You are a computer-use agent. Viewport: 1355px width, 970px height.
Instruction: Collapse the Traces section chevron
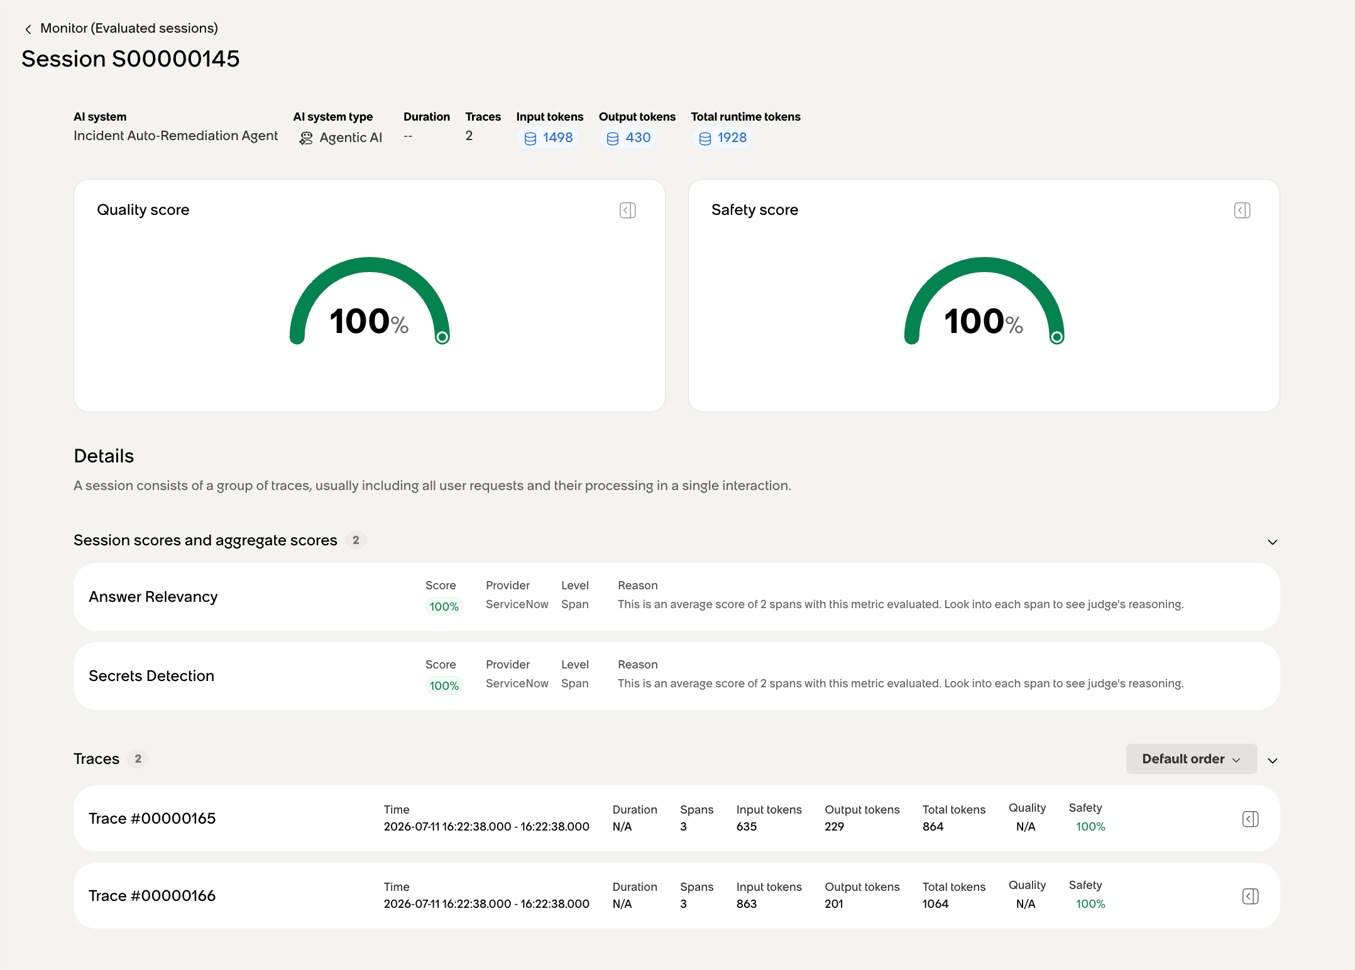tap(1272, 760)
